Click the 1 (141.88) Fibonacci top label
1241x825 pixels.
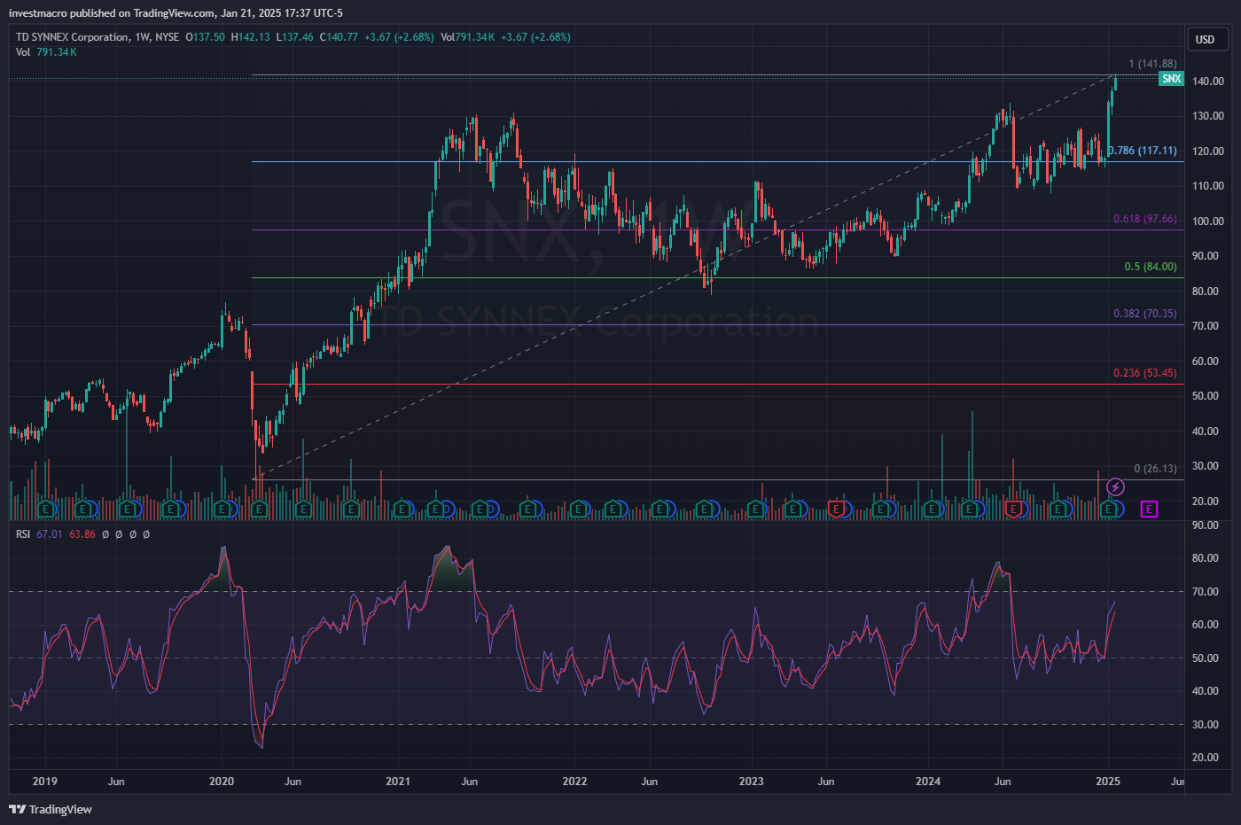click(1152, 64)
